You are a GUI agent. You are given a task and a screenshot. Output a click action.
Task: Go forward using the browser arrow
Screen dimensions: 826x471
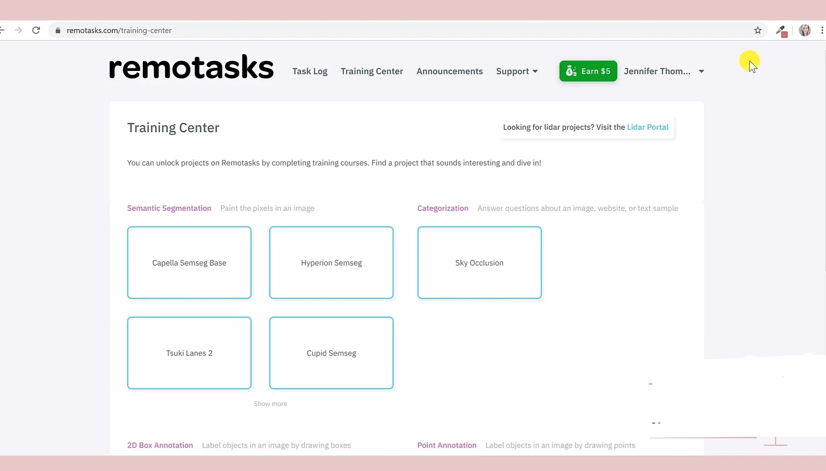point(18,30)
